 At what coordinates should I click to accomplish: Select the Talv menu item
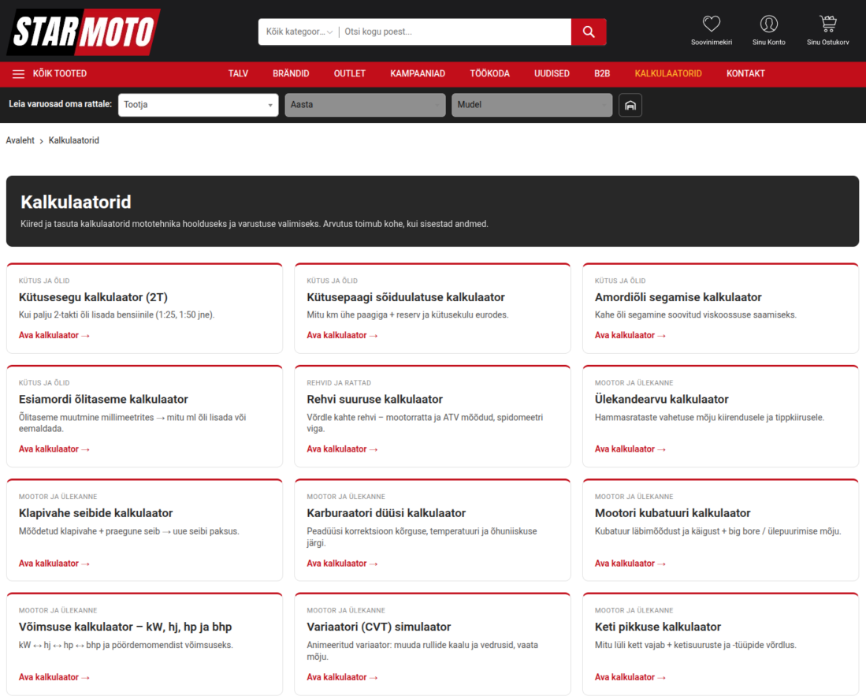pos(238,73)
